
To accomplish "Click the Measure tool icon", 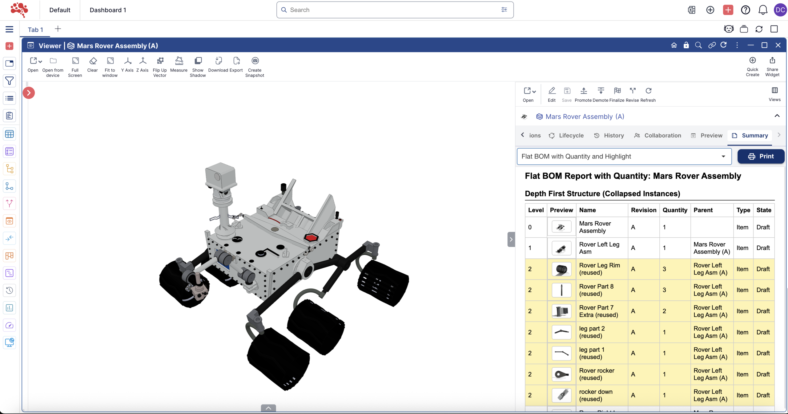I will tap(179, 61).
